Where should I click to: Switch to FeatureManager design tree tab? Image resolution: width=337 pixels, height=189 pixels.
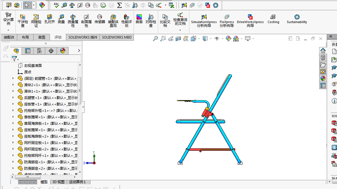(16, 51)
